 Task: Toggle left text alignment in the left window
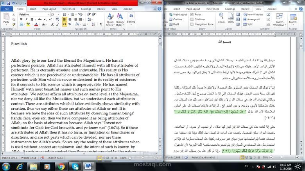point(65,19)
